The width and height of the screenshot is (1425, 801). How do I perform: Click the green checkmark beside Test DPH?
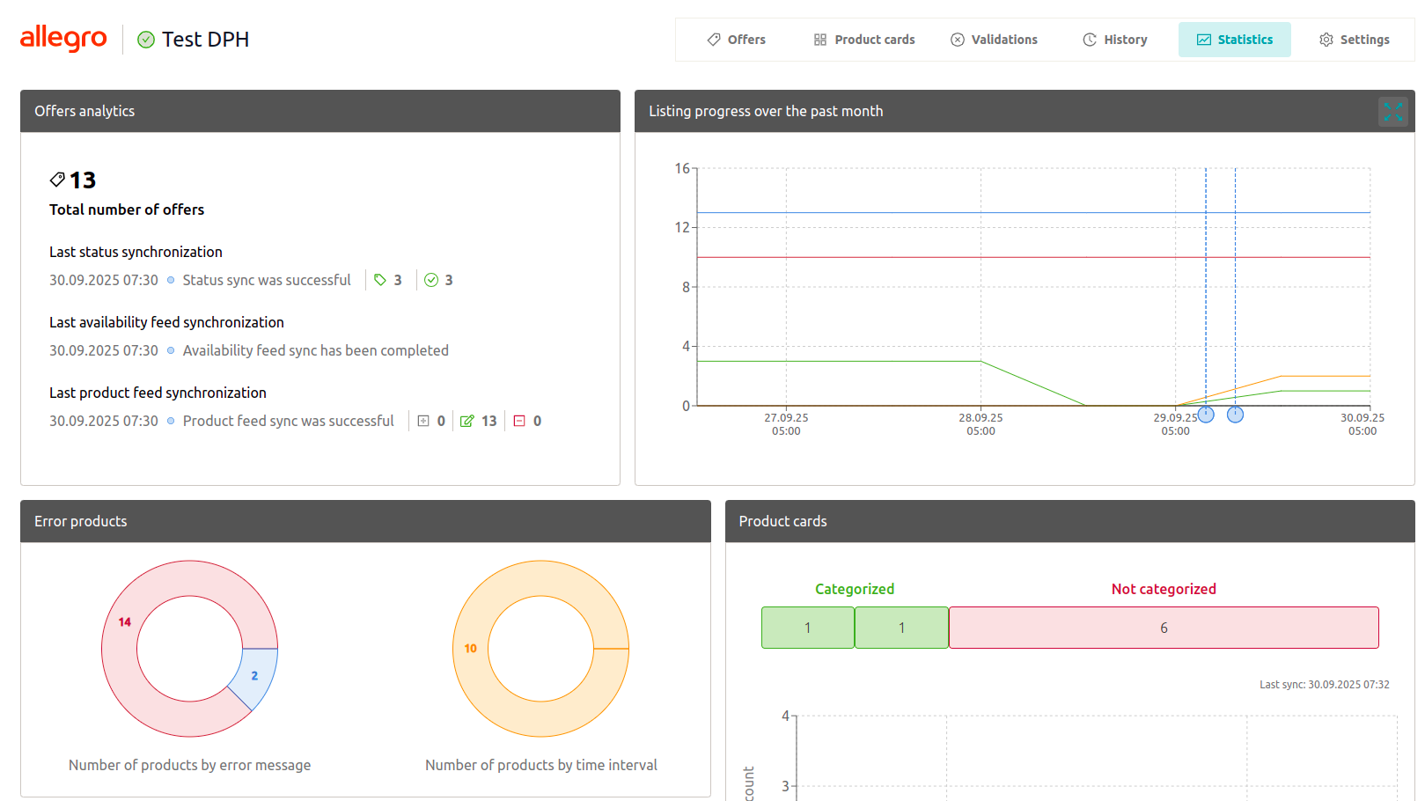[146, 40]
